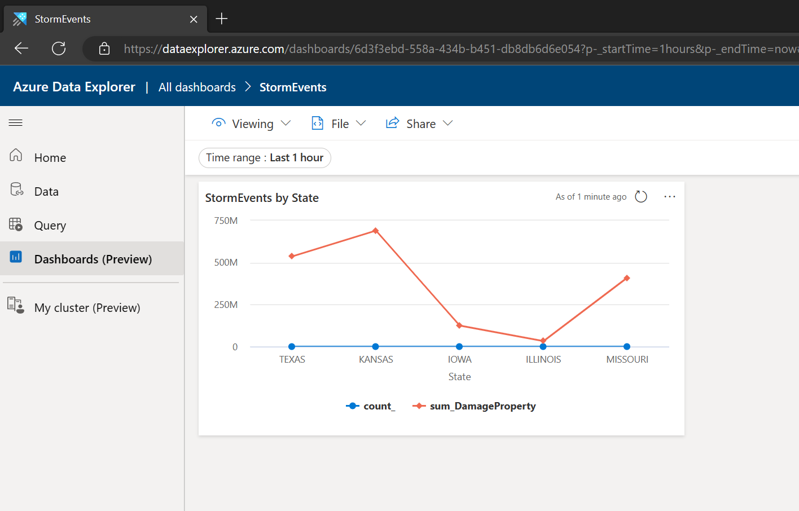Open the Time range Last 1 hour selector
The height and width of the screenshot is (511, 799).
point(265,158)
